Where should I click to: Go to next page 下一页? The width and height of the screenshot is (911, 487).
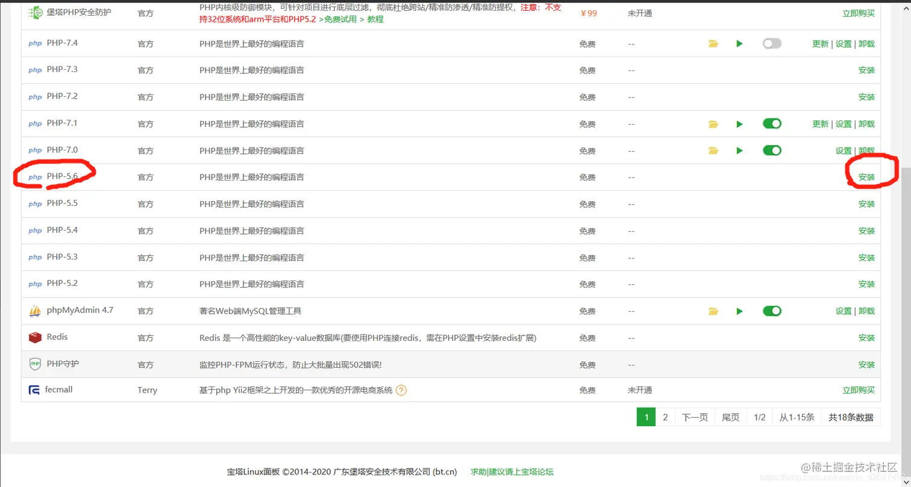click(x=695, y=417)
